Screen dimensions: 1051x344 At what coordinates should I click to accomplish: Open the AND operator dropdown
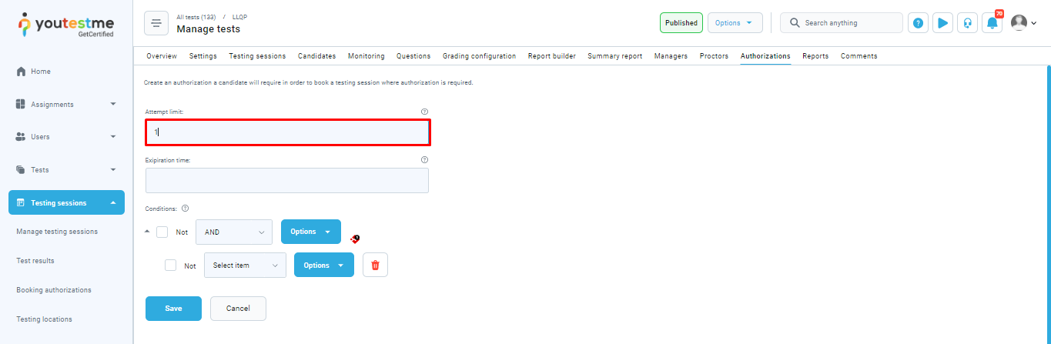coord(235,232)
